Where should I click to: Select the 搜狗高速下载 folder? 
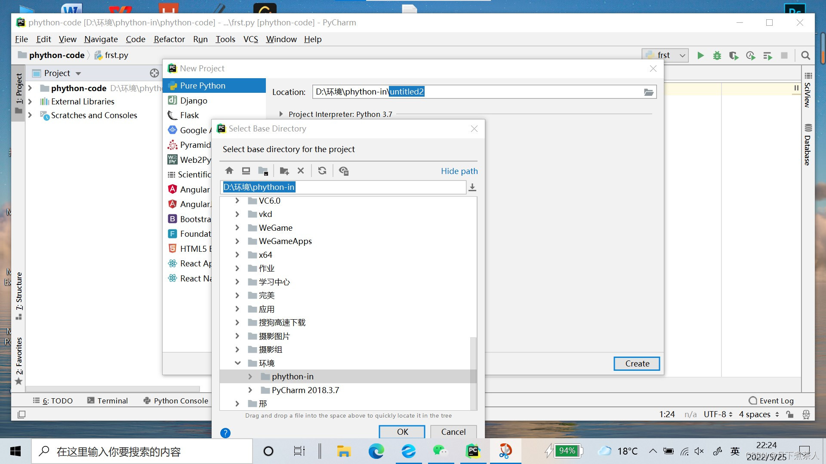[282, 323]
